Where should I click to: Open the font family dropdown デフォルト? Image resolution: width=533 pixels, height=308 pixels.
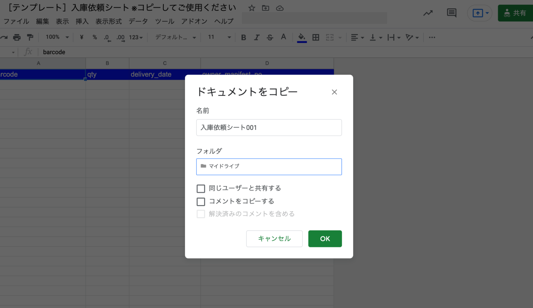pyautogui.click(x=175, y=37)
